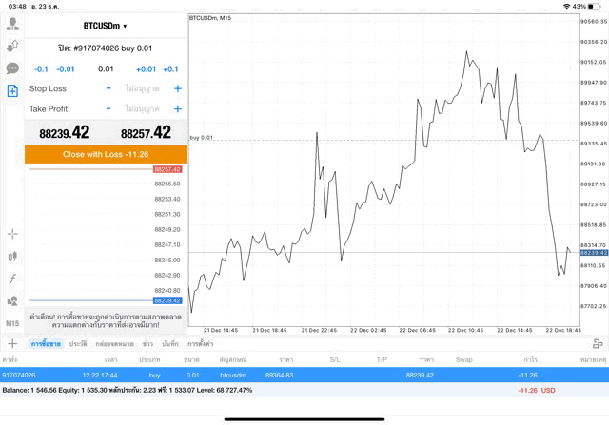Increase Stop Loss with plus button
The width and height of the screenshot is (609, 425).
point(177,88)
